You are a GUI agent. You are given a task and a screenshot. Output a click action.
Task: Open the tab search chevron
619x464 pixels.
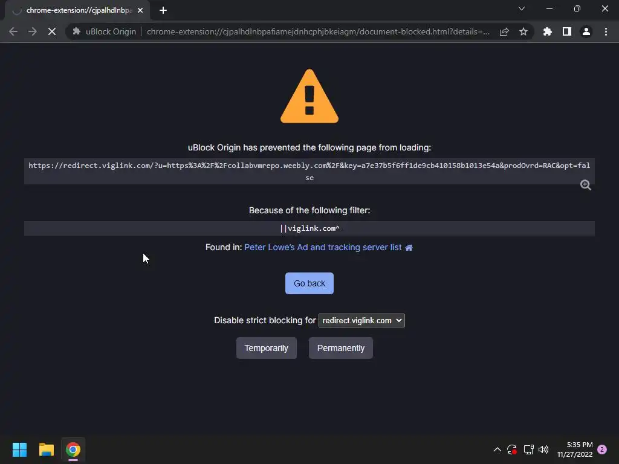(x=522, y=8)
